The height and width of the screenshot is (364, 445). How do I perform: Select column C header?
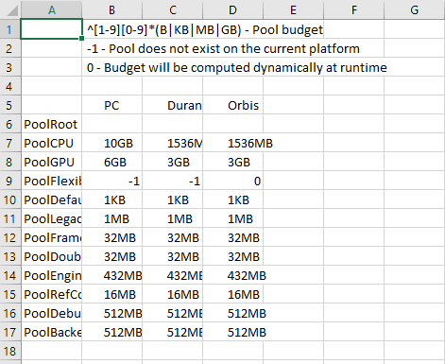click(x=173, y=9)
